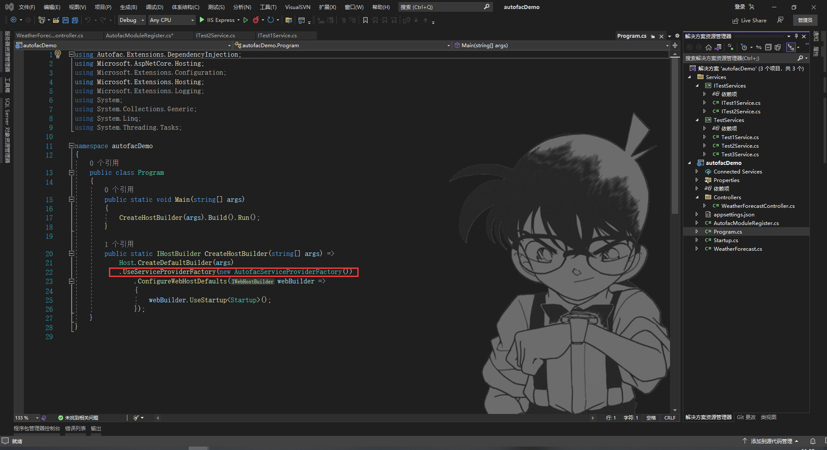Open the VisualSVN menu
Viewport: 827px width, 450px height.
(x=298, y=7)
